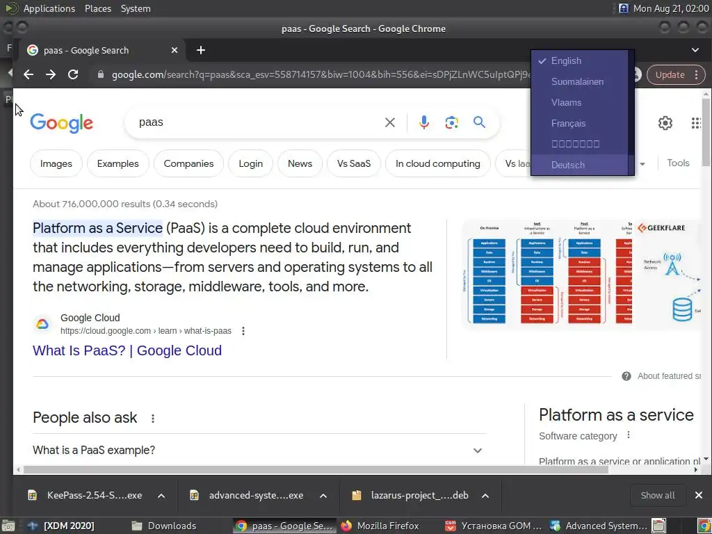The height and width of the screenshot is (534, 712).
Task: Open What Is PaaS Google Cloud link
Action: pyautogui.click(x=127, y=350)
